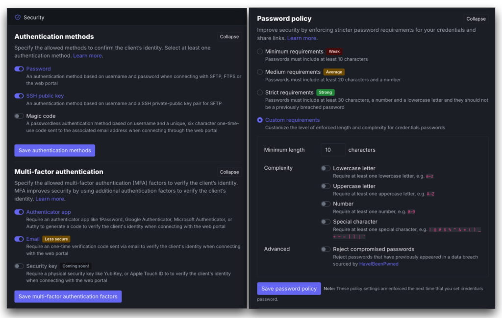The height and width of the screenshot is (318, 502).
Task: Enable the Magic code toggle
Action: click(x=19, y=116)
